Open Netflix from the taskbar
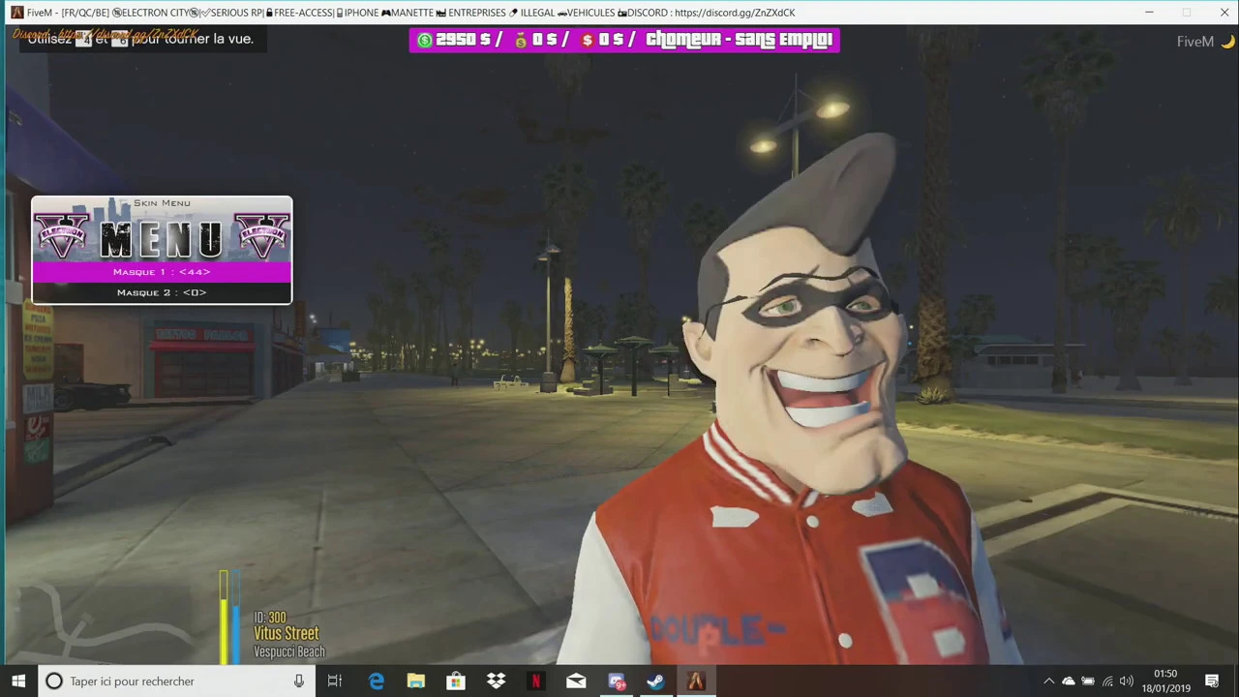1239x697 pixels. [x=535, y=682]
